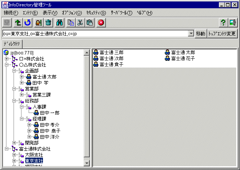Screen dimensions: 240x170
Task: Click the scissors cut icon
Action: 80,23
